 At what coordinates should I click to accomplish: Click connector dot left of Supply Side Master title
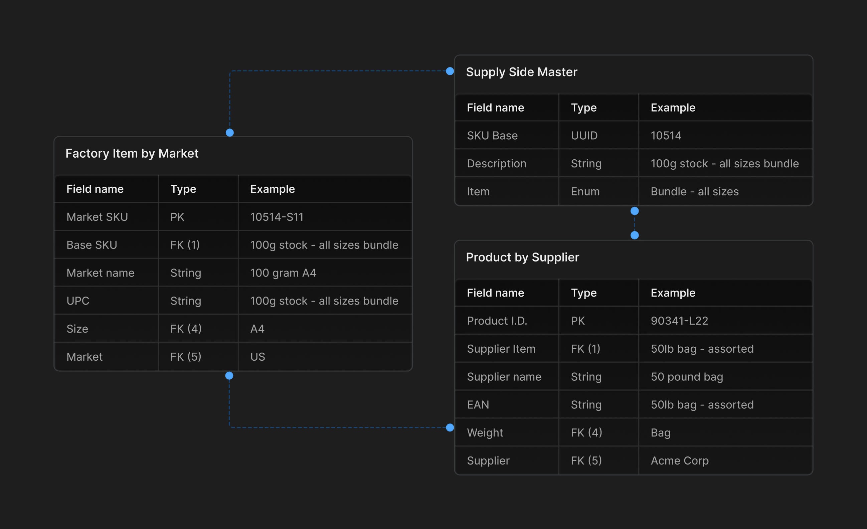point(450,71)
